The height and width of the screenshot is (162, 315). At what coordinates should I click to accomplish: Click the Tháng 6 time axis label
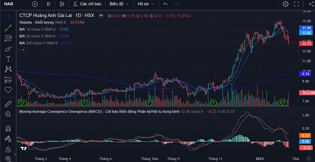click(x=106, y=159)
